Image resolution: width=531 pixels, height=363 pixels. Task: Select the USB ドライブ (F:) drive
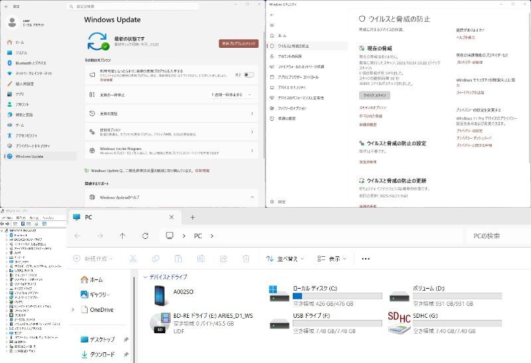(x=325, y=323)
